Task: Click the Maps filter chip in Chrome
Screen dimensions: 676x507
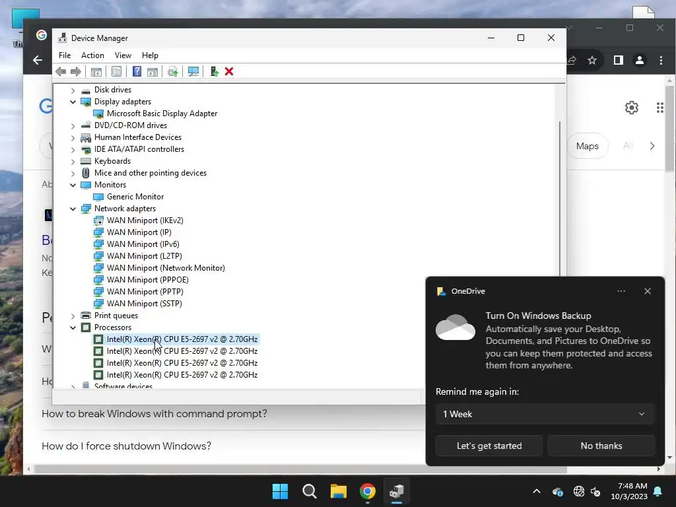Action: pyautogui.click(x=587, y=146)
